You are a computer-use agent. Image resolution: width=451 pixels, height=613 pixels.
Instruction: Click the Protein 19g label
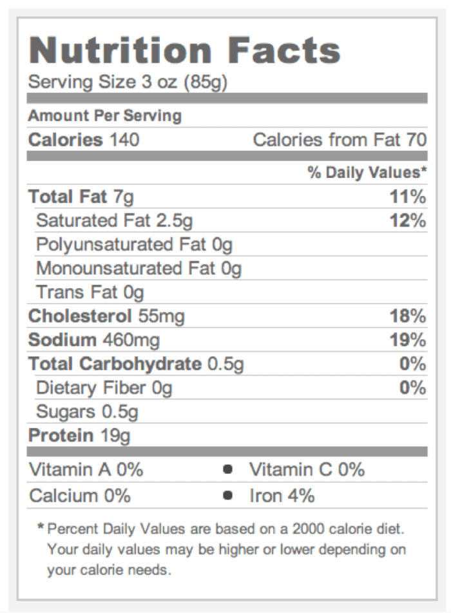point(79,436)
